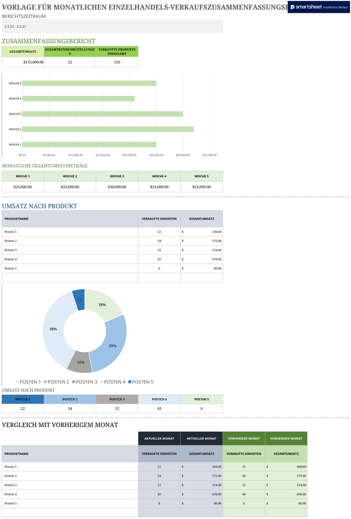Click the Posten 5 legend color marker
Viewport: 351px width, 519px height.
pos(130,382)
